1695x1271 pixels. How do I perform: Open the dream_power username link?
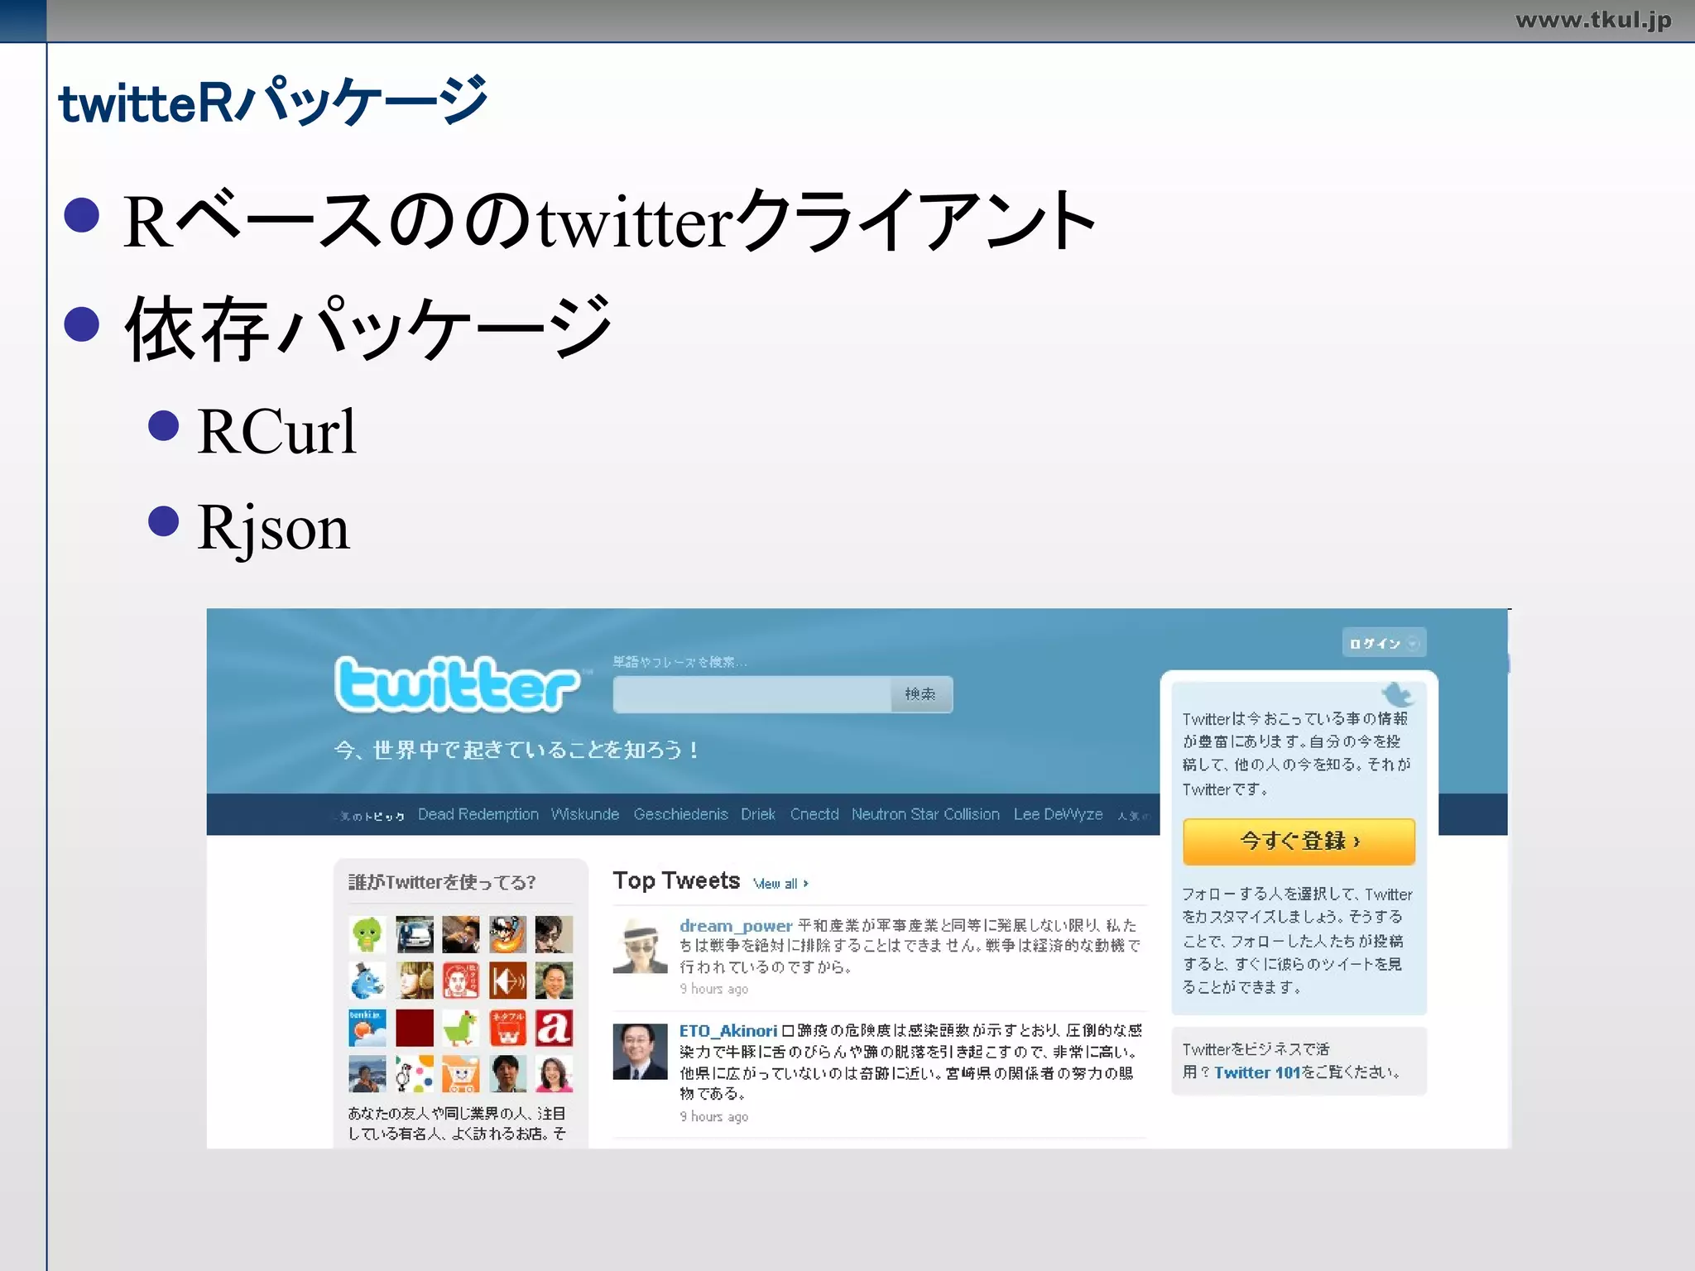pos(736,926)
